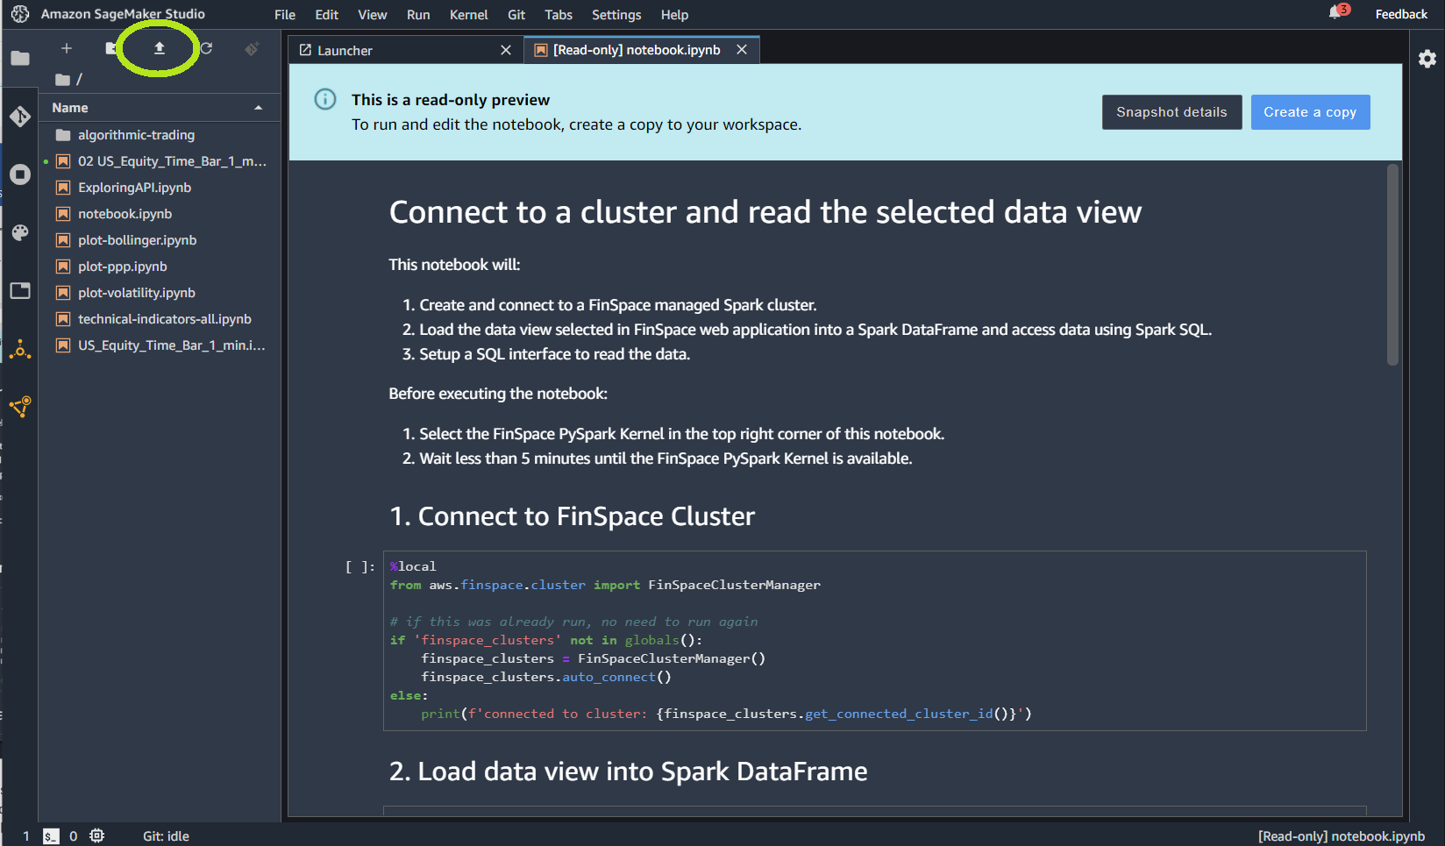Viewport: 1445px width, 846px height.
Task: Open the Git panel in the left sidebar
Action: pyautogui.click(x=19, y=115)
